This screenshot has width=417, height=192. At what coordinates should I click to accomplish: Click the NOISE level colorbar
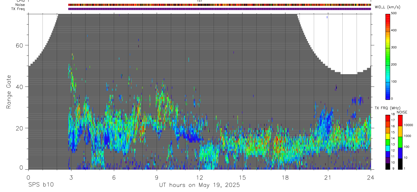(400, 142)
